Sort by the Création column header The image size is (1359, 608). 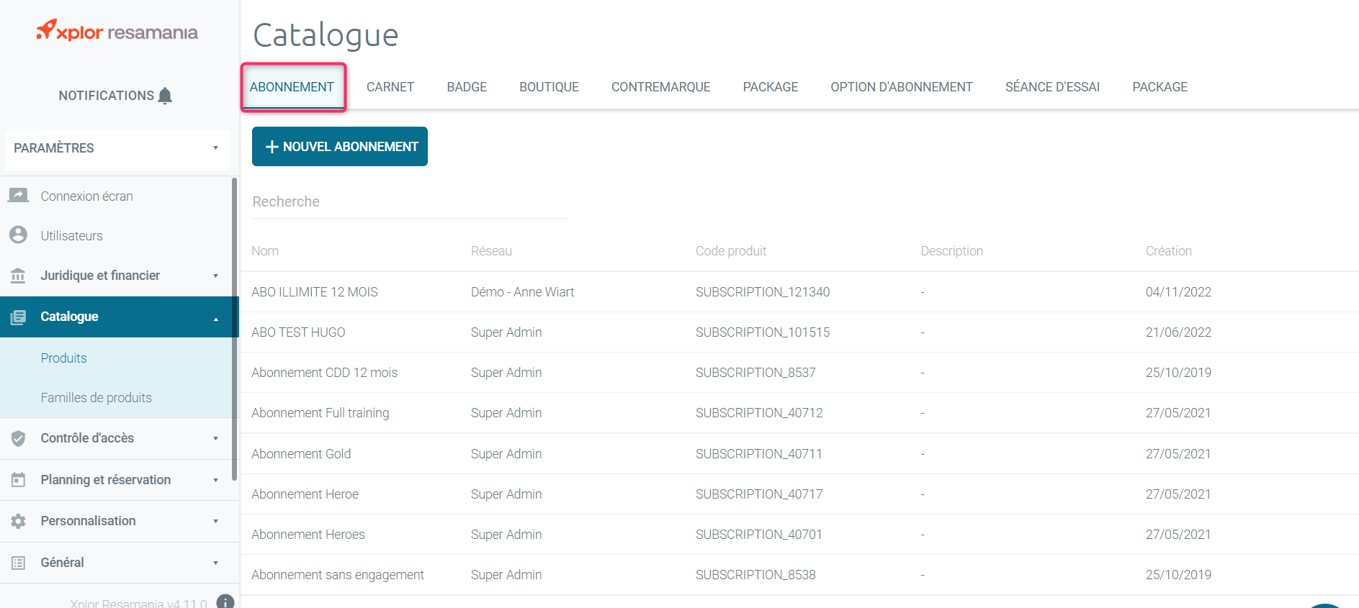coord(1168,251)
